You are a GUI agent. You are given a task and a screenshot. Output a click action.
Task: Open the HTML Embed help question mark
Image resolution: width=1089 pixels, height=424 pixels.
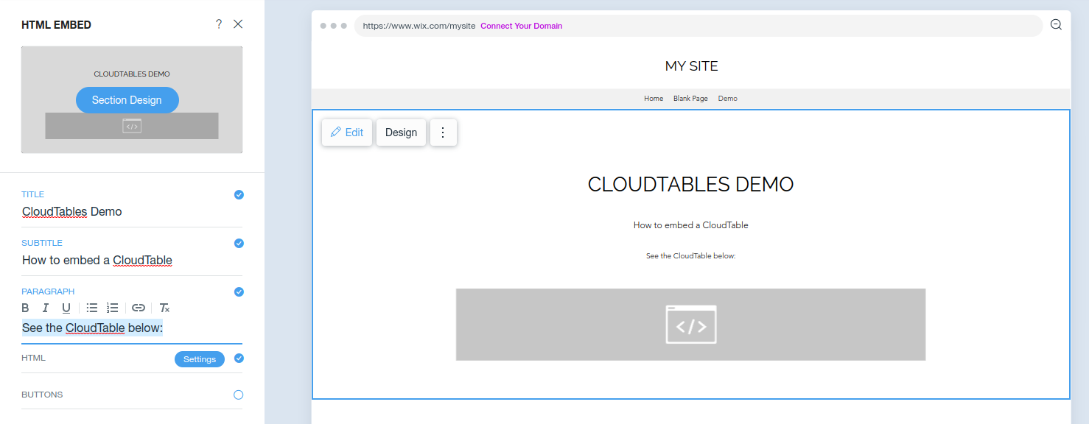tap(219, 24)
